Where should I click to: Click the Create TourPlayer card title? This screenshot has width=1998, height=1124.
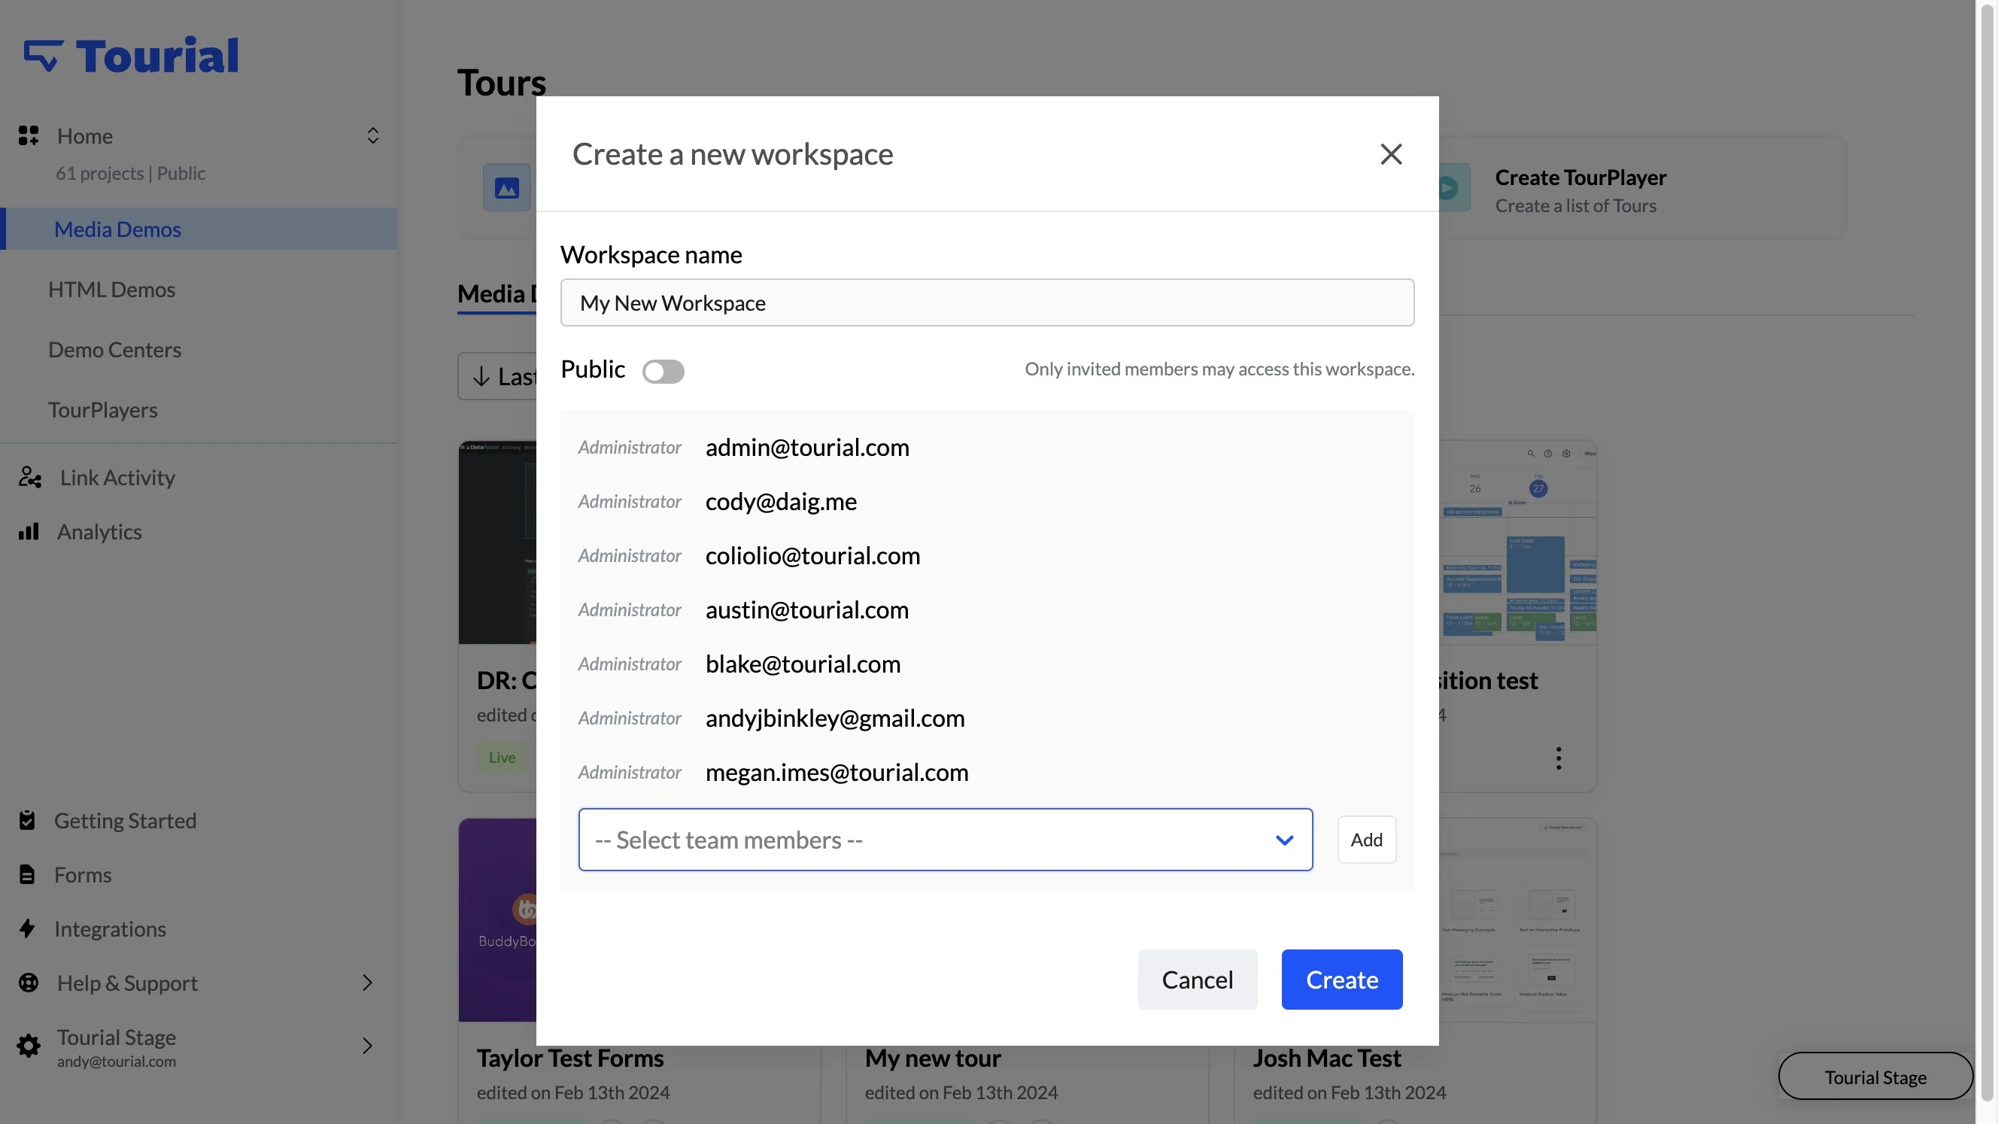[1580, 178]
